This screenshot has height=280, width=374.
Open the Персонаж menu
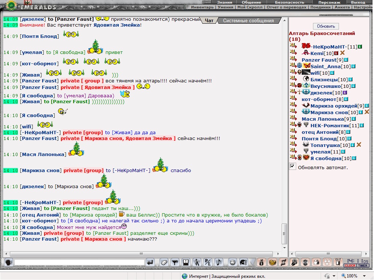pos(329,3)
